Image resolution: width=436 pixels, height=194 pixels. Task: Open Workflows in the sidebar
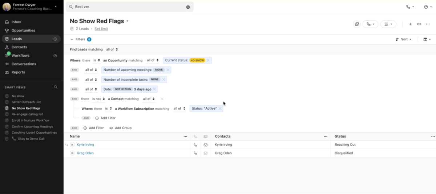point(20,56)
